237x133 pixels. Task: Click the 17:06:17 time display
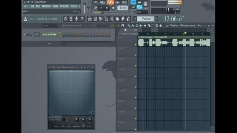(x=173, y=19)
